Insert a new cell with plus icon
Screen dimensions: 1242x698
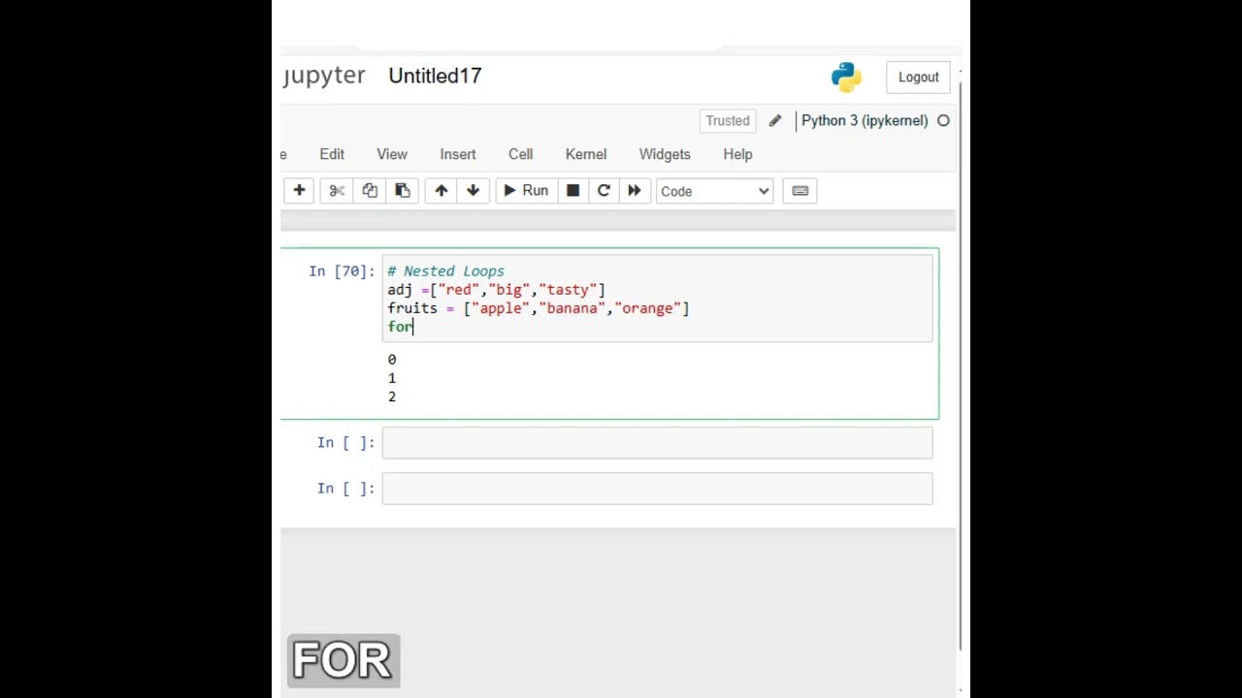pos(299,191)
